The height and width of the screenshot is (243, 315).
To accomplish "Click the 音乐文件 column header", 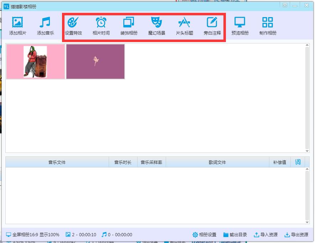I will [57, 162].
